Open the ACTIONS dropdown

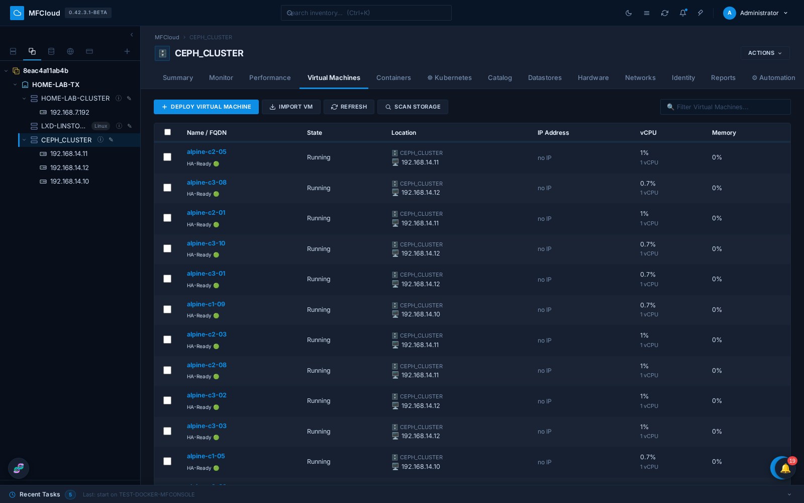tap(765, 53)
